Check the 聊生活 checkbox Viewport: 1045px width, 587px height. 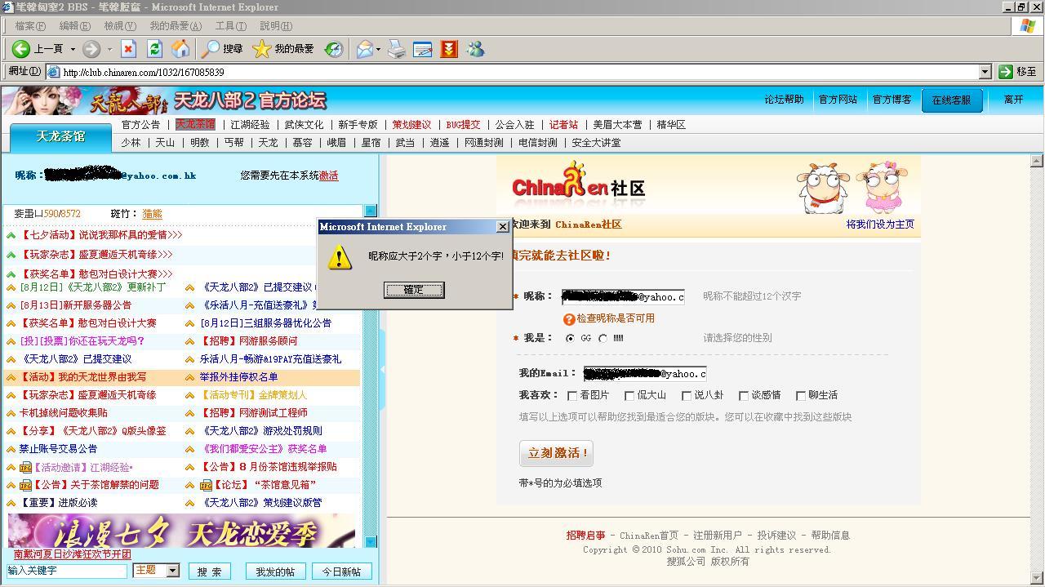(x=801, y=396)
